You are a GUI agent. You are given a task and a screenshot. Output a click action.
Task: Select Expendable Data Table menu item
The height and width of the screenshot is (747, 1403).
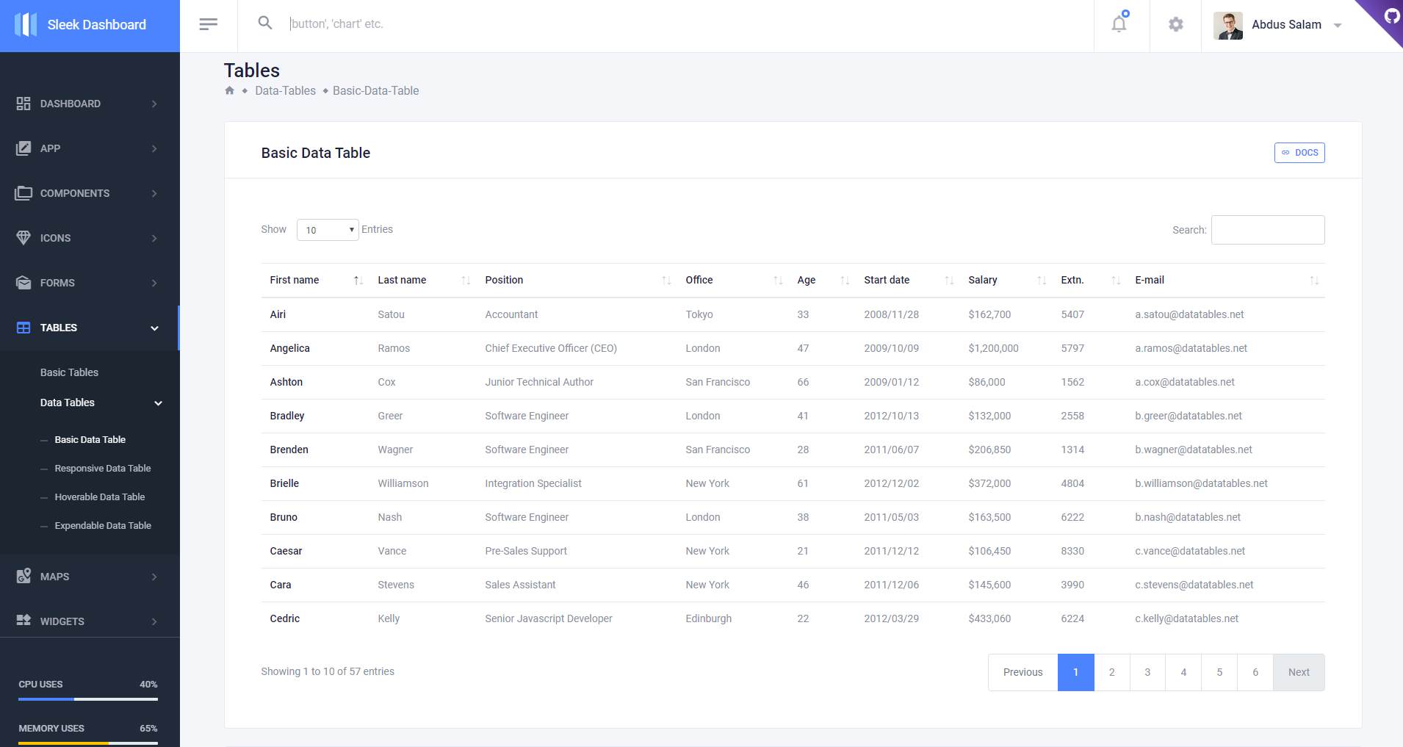(x=102, y=525)
